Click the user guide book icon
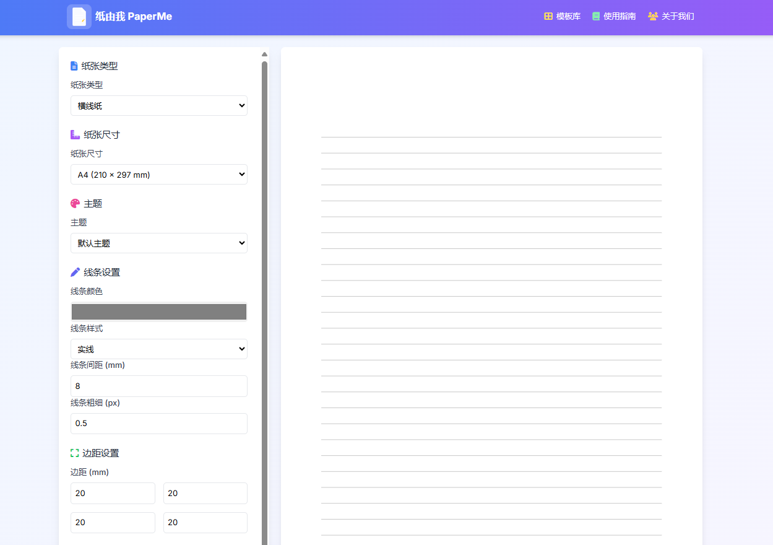Screen dimensions: 773x545 tap(596, 16)
